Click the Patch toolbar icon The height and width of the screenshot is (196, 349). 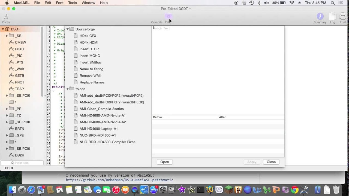point(168,17)
